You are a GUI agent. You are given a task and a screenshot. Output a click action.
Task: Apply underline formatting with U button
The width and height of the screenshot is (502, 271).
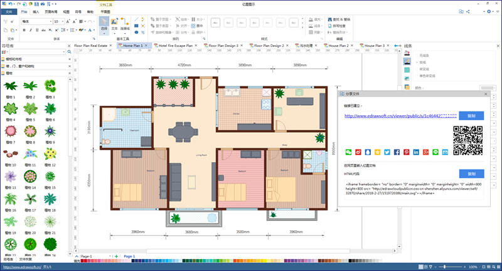[x=37, y=30]
